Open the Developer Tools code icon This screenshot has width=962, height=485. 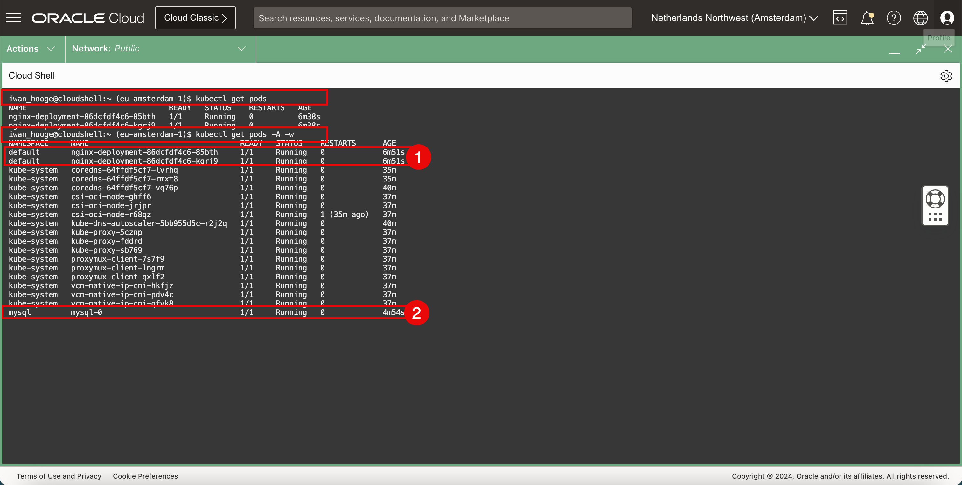click(840, 18)
